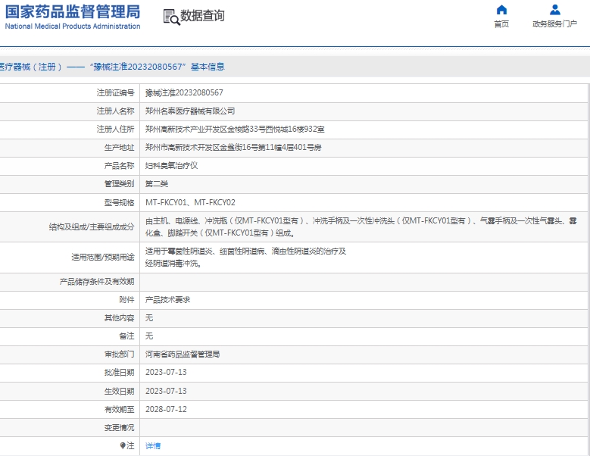Select 其他内容 value 无
590x456 pixels.
pyautogui.click(x=149, y=318)
